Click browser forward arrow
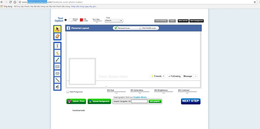The height and width of the screenshot is (129, 260). [6, 2]
